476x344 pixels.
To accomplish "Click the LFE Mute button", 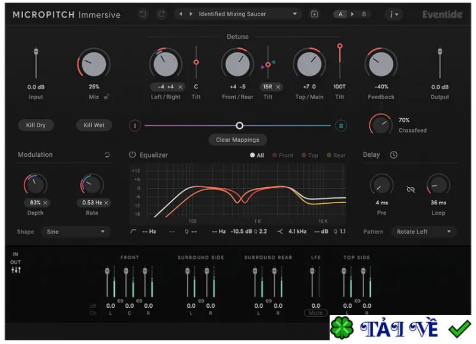I will [x=315, y=313].
